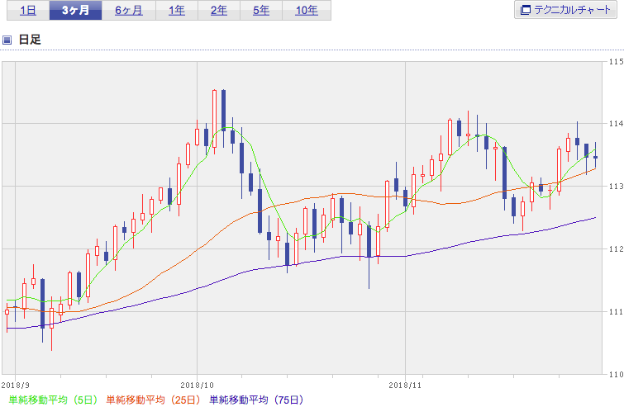
Task: Click the 2018/11 date axis label
Action: pos(405,386)
